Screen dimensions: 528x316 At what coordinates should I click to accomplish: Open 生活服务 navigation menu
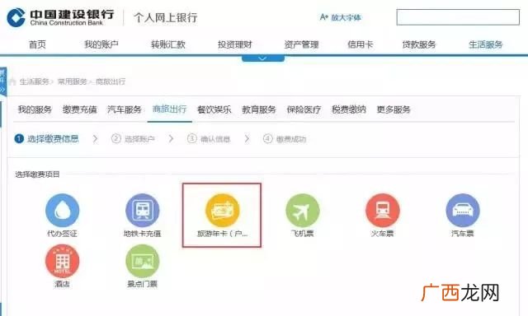[486, 44]
